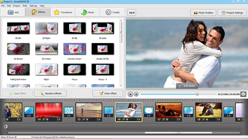Toggle sound icon on slide 17
Screen dimensions: 248x139
coord(167,119)
